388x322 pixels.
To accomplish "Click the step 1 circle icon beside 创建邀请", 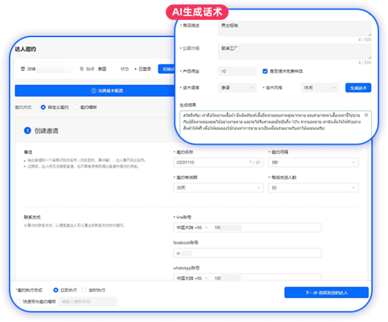I will tap(27, 131).
